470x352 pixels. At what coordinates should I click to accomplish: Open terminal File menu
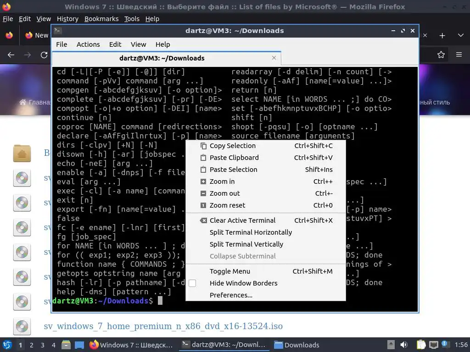pyautogui.click(x=62, y=44)
